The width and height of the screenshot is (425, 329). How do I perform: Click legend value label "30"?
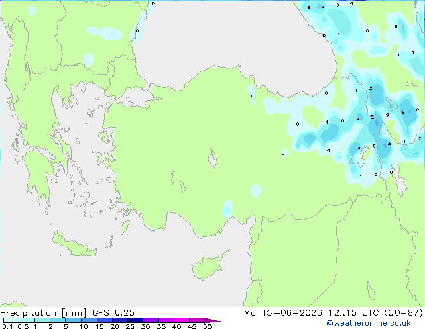(x=145, y=326)
